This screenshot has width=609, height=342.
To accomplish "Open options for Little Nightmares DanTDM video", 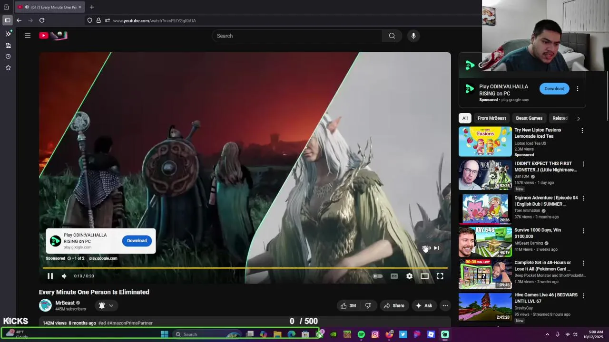I will coord(583,164).
